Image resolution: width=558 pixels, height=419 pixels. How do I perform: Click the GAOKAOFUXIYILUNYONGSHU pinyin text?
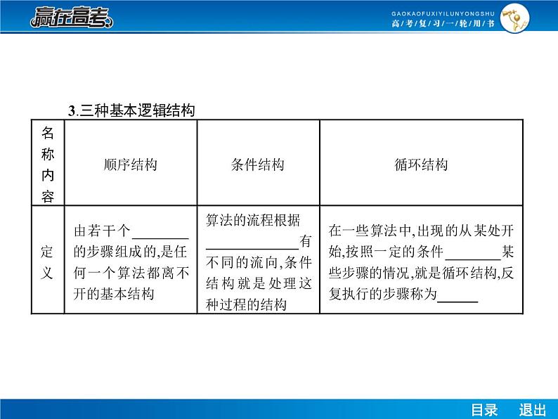pos(443,13)
